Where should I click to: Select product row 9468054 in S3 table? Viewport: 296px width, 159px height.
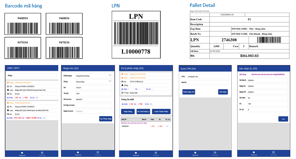[x=146, y=126]
